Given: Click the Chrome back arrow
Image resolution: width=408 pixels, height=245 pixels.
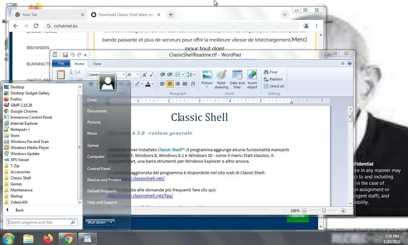Looking at the screenshot, I should 15,26.
